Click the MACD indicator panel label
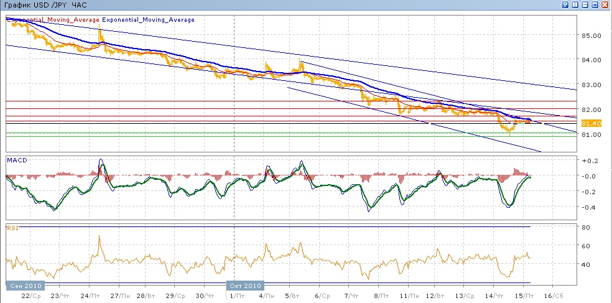 coord(16,160)
